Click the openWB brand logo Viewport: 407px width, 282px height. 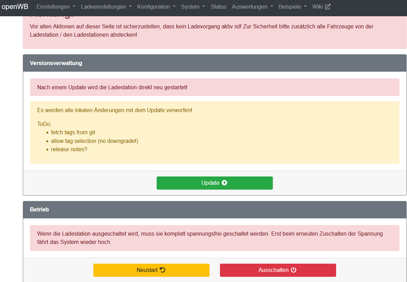pos(15,7)
